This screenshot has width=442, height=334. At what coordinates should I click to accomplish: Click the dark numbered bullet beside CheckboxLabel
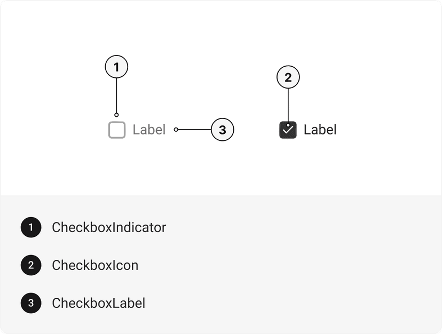tap(31, 303)
